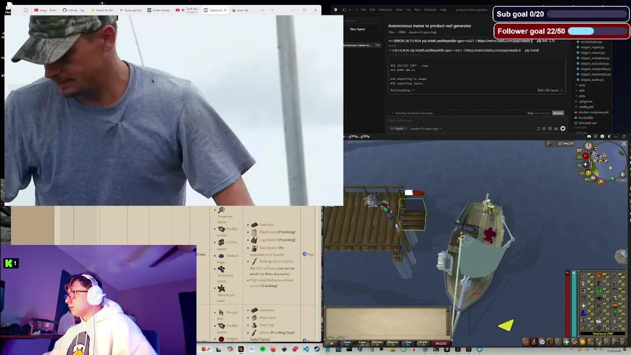
Task: Expand Running Terminal Command row
Action: (414, 113)
